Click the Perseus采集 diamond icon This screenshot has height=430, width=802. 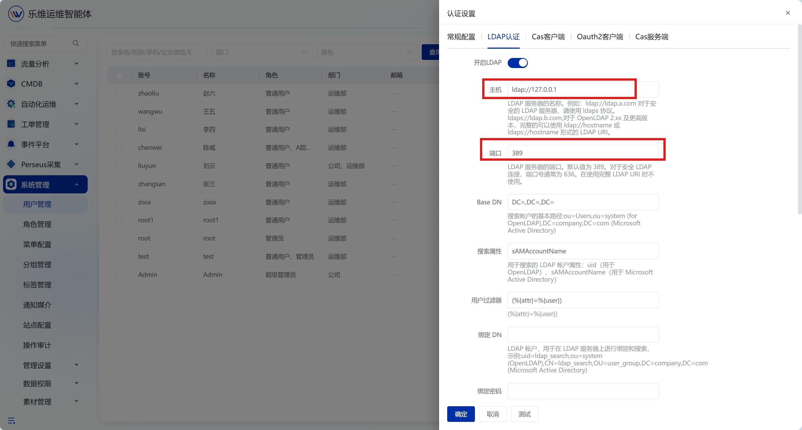pyautogui.click(x=11, y=164)
